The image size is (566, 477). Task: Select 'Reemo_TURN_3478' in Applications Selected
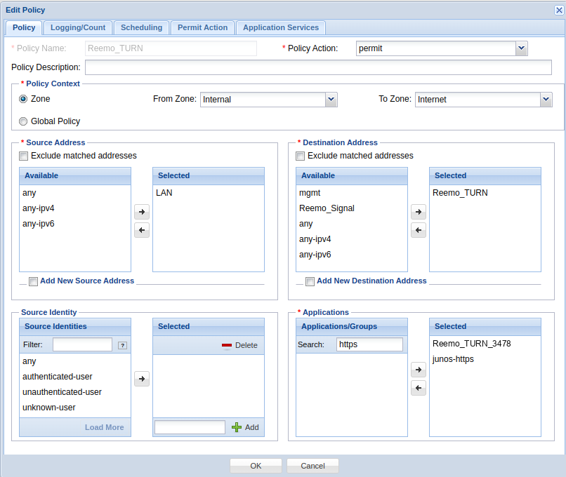[x=485, y=344]
